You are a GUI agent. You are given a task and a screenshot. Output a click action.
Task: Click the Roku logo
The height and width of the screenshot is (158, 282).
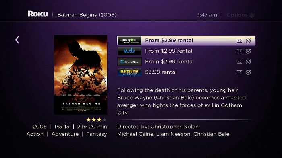coord(38,14)
